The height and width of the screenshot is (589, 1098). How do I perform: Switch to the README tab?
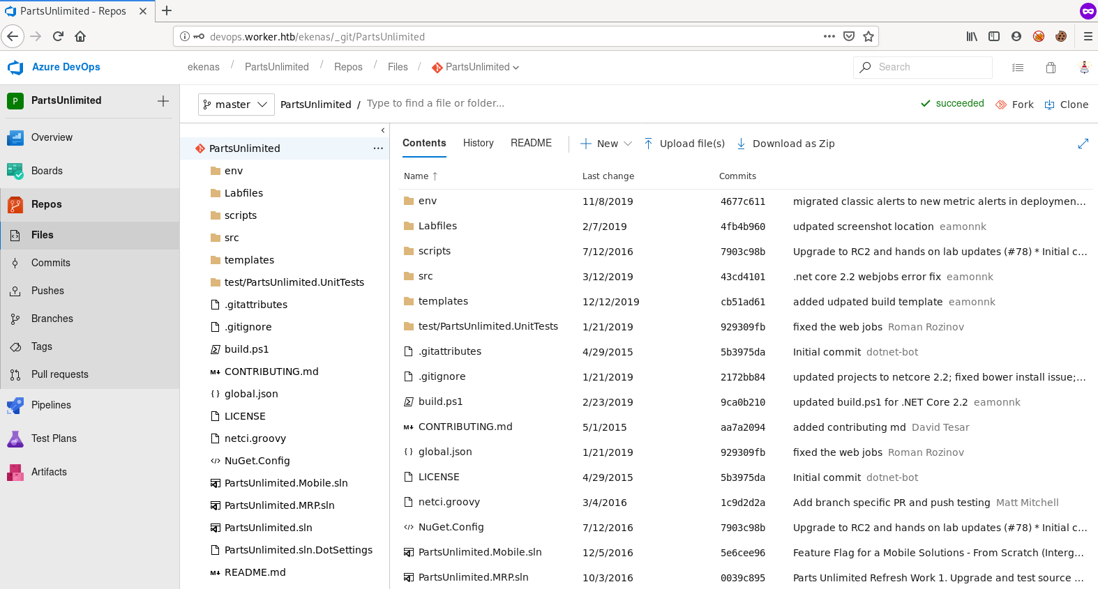pyautogui.click(x=531, y=143)
